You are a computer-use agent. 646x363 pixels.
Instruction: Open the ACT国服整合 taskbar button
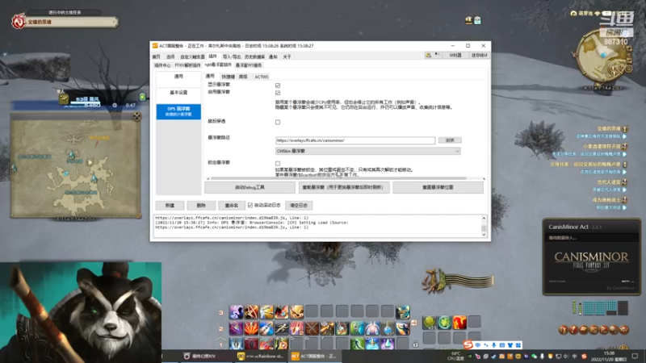point(315,356)
